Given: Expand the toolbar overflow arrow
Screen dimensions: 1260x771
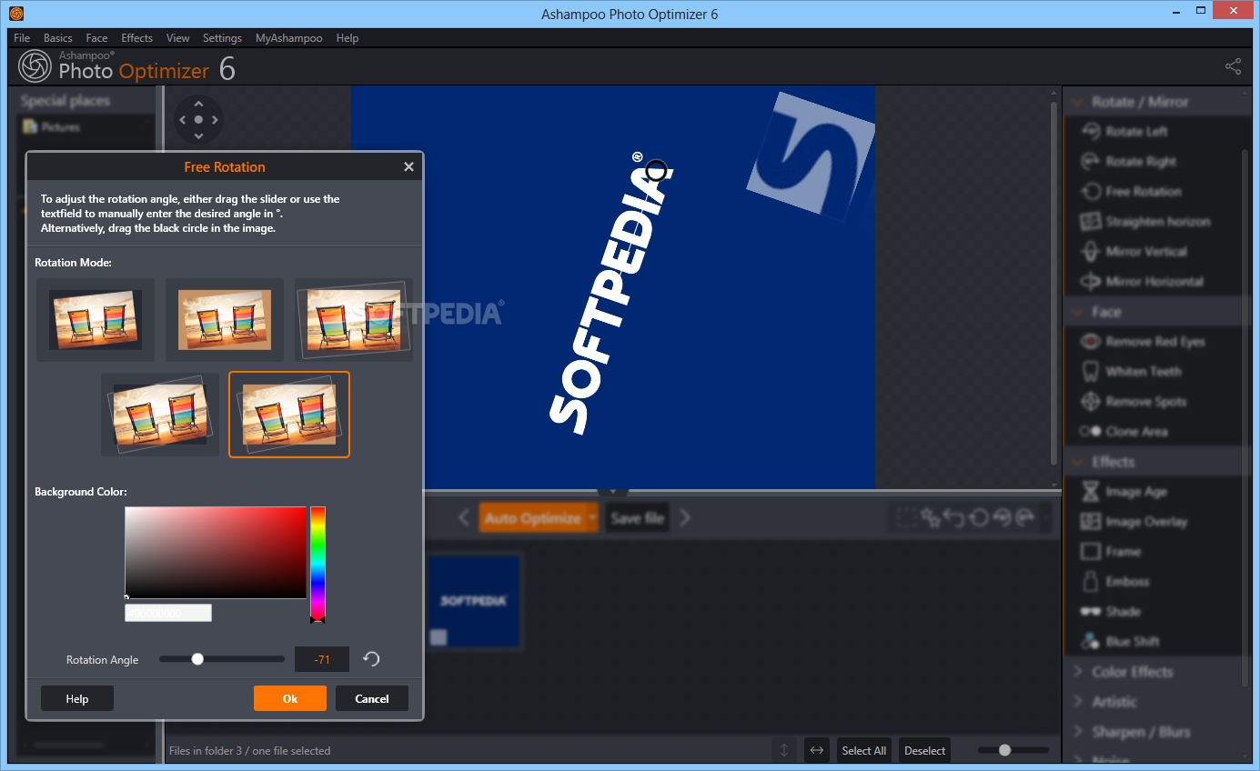Looking at the screenshot, I should [x=1047, y=517].
